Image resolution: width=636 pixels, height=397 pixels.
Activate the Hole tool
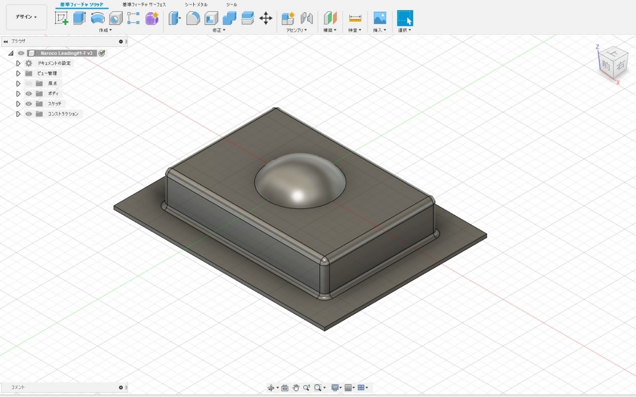point(115,18)
